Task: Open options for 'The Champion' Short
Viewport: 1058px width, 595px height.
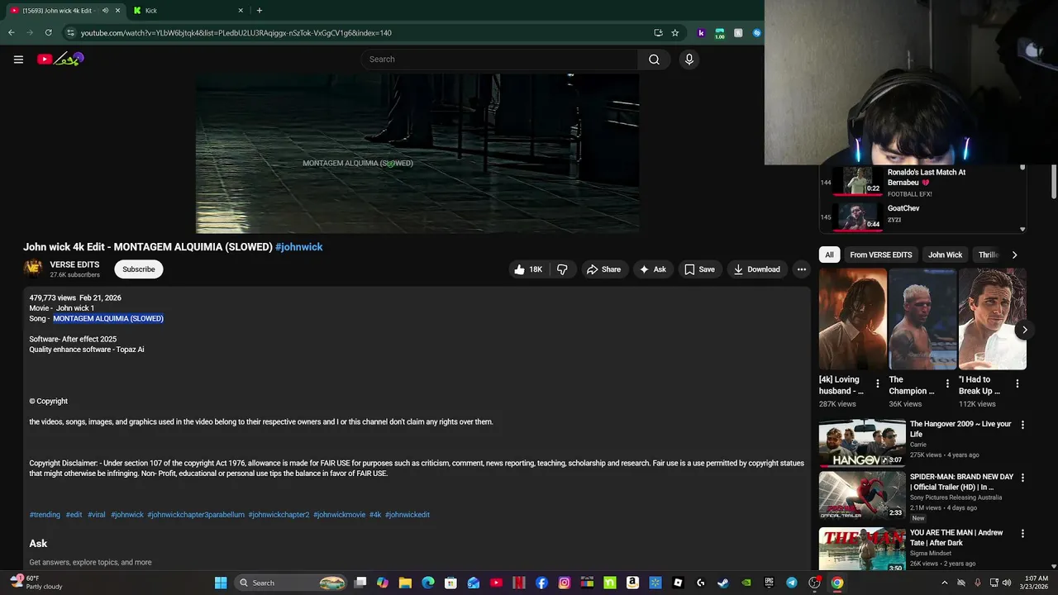Action: [x=947, y=383]
